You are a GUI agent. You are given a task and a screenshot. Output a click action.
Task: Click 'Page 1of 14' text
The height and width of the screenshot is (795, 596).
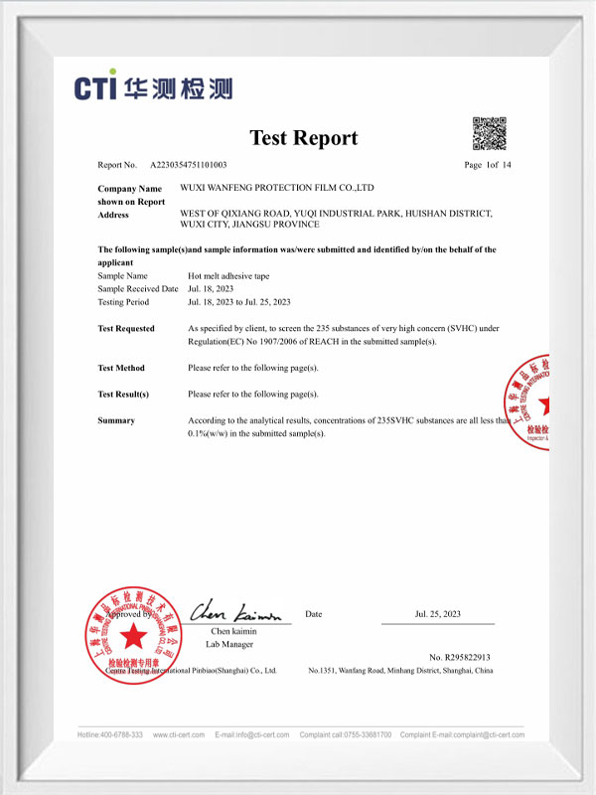point(488,165)
